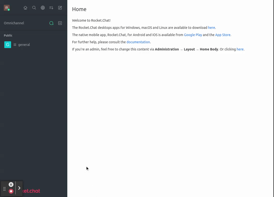274x197 pixels.
Task: Click the recorder drag handle dots
Action: click(4, 189)
